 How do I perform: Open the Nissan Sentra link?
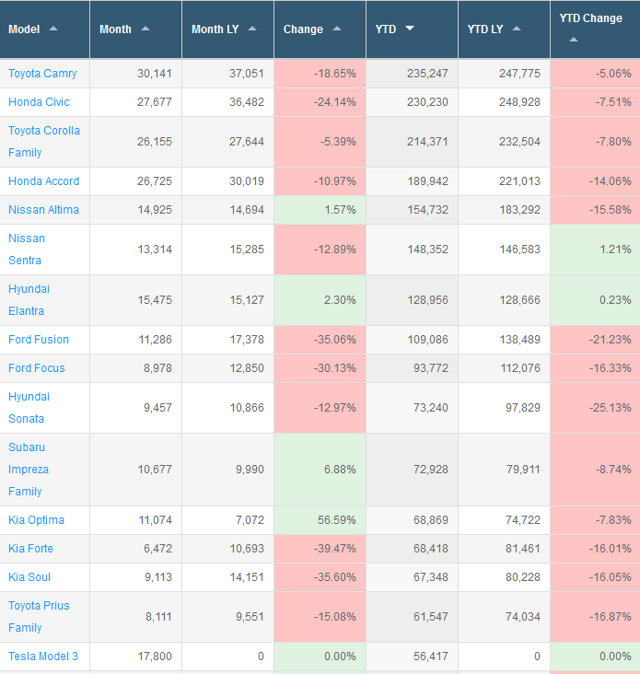(27, 250)
